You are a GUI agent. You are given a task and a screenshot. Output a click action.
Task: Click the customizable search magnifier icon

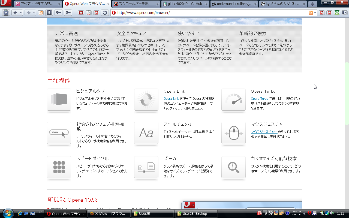tap(233, 167)
